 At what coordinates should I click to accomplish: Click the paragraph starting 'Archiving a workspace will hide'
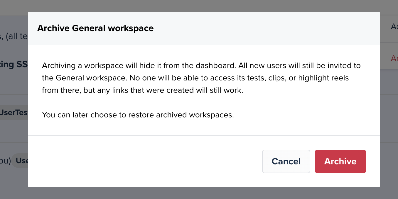tap(201, 78)
